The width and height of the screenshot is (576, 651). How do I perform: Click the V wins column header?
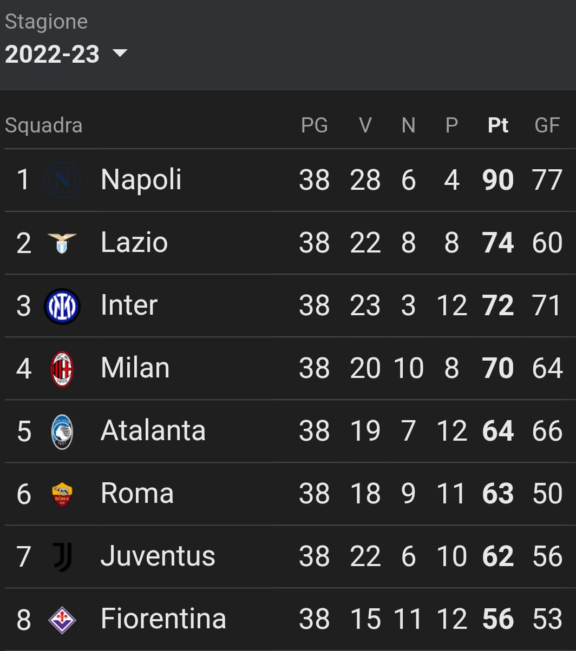pyautogui.click(x=365, y=125)
